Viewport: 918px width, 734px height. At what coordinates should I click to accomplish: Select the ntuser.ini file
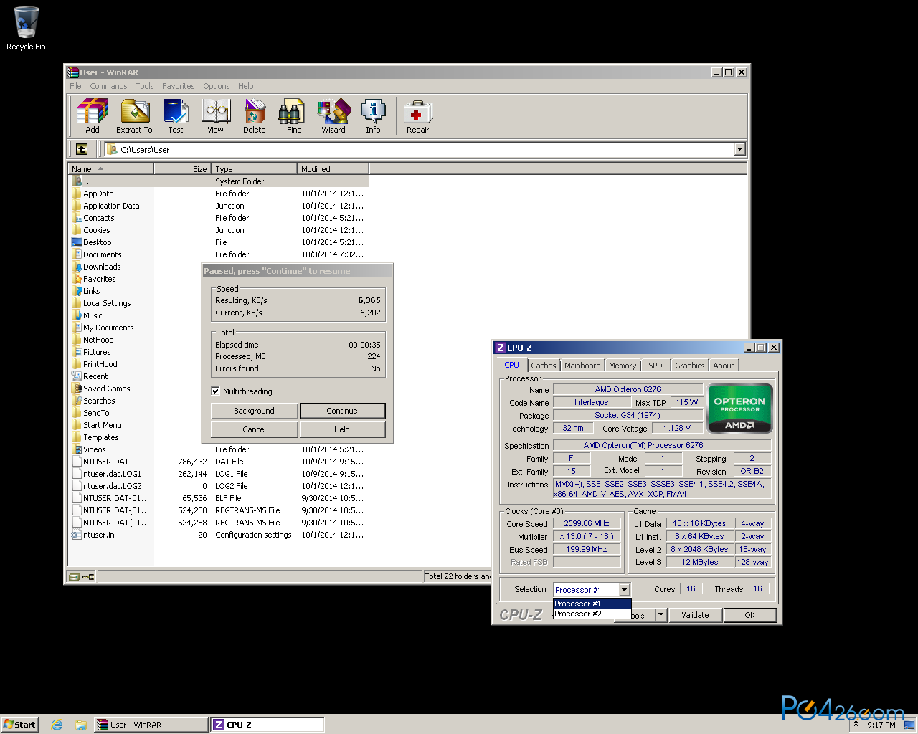tap(94, 535)
